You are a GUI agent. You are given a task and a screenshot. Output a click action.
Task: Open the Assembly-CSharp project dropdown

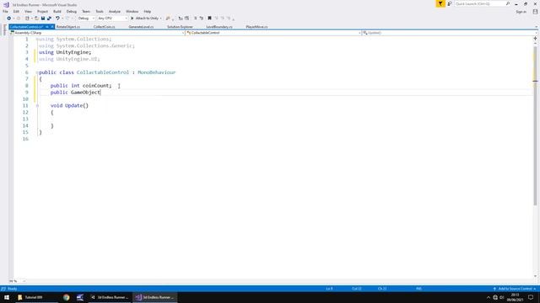(x=97, y=33)
